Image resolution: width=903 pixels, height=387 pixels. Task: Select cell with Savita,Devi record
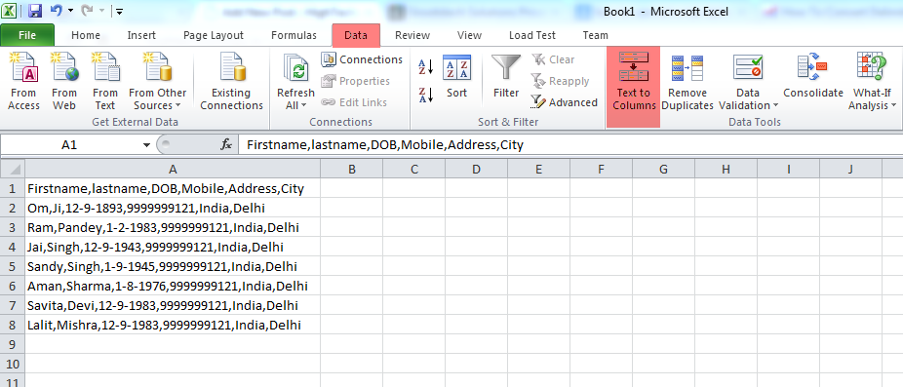click(173, 305)
